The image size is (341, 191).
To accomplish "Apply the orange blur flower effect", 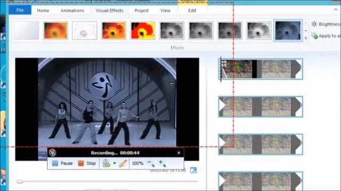I will coord(55,31).
